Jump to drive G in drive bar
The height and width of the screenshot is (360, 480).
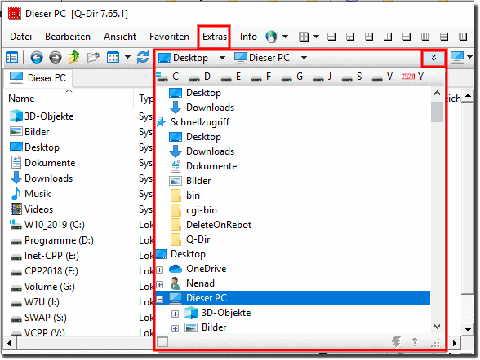pyautogui.click(x=292, y=77)
